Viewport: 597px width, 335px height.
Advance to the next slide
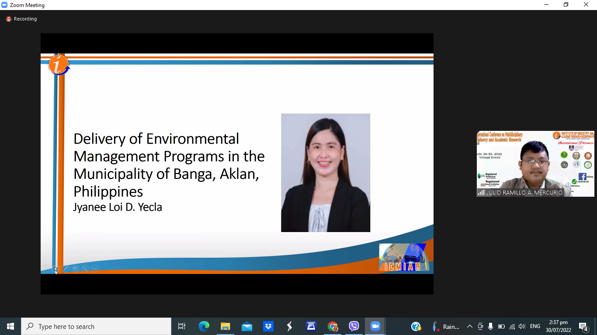[56, 269]
